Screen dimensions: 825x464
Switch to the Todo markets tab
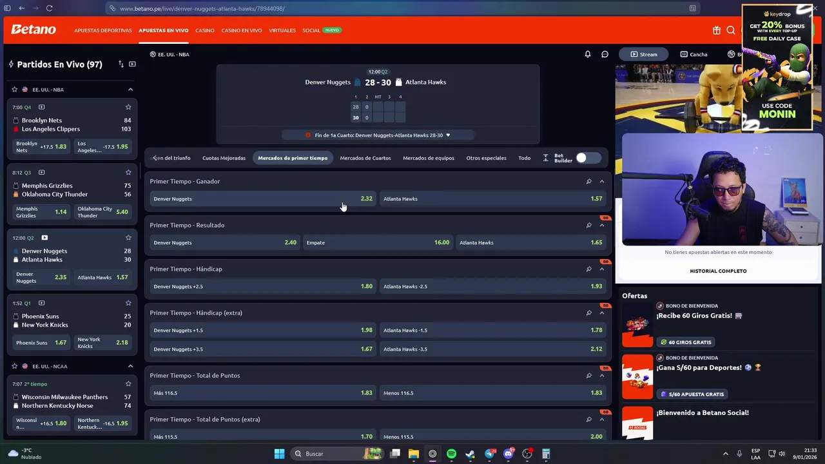525,158
